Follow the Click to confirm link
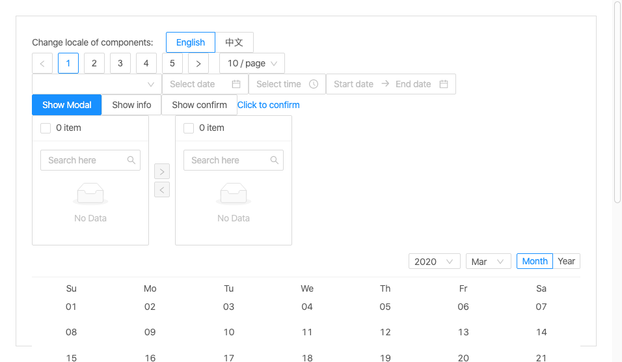Viewport: 622px width, 362px height. 269,105
